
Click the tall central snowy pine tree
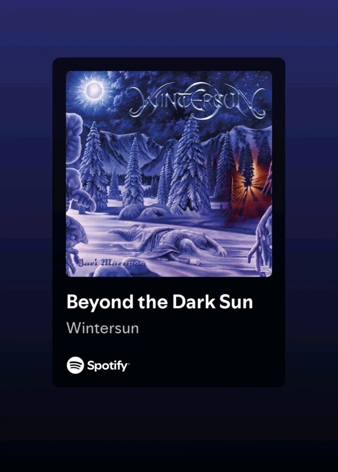(190, 164)
